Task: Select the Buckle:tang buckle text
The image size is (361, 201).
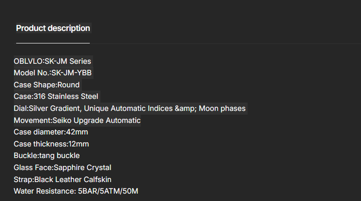Action: coord(47,156)
